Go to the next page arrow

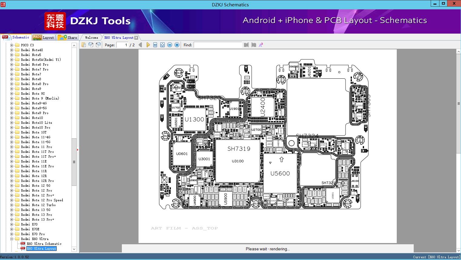tap(148, 45)
